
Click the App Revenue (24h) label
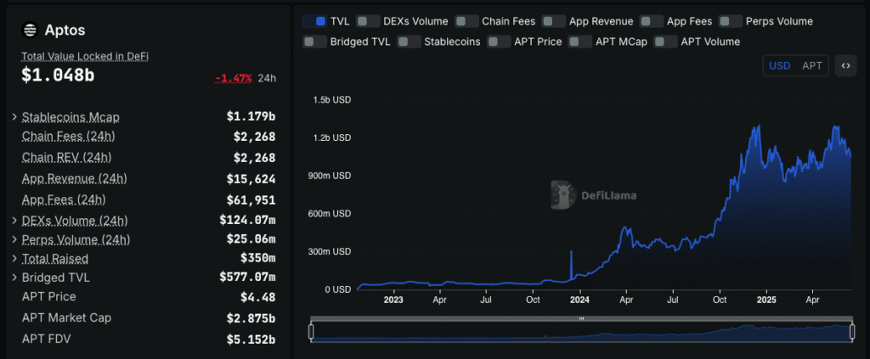click(74, 178)
